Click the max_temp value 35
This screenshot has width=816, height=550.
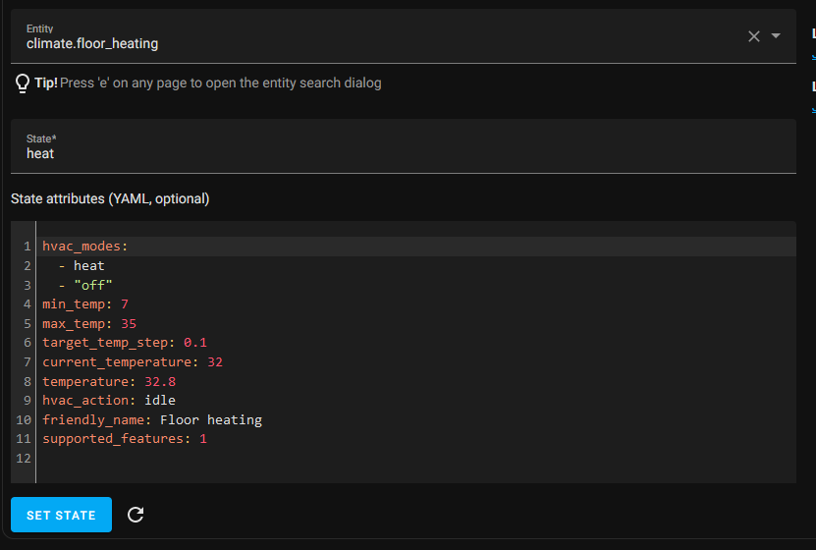coord(129,323)
